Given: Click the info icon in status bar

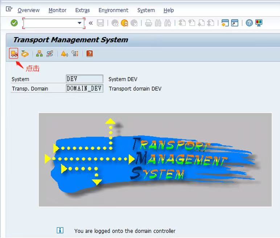Looking at the screenshot, I should (60, 230).
